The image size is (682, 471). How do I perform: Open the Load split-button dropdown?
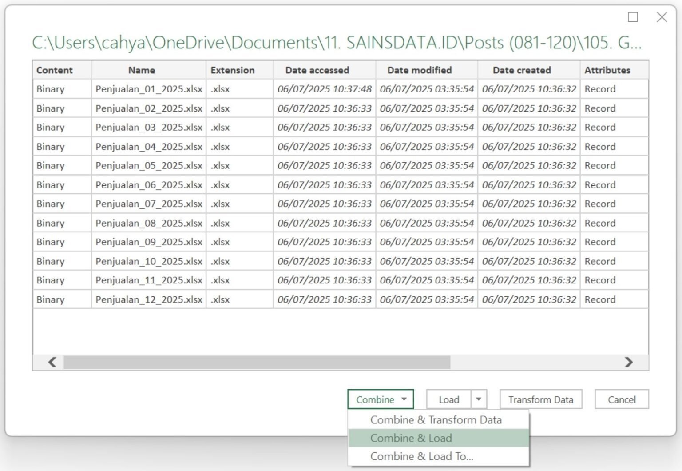coord(478,399)
